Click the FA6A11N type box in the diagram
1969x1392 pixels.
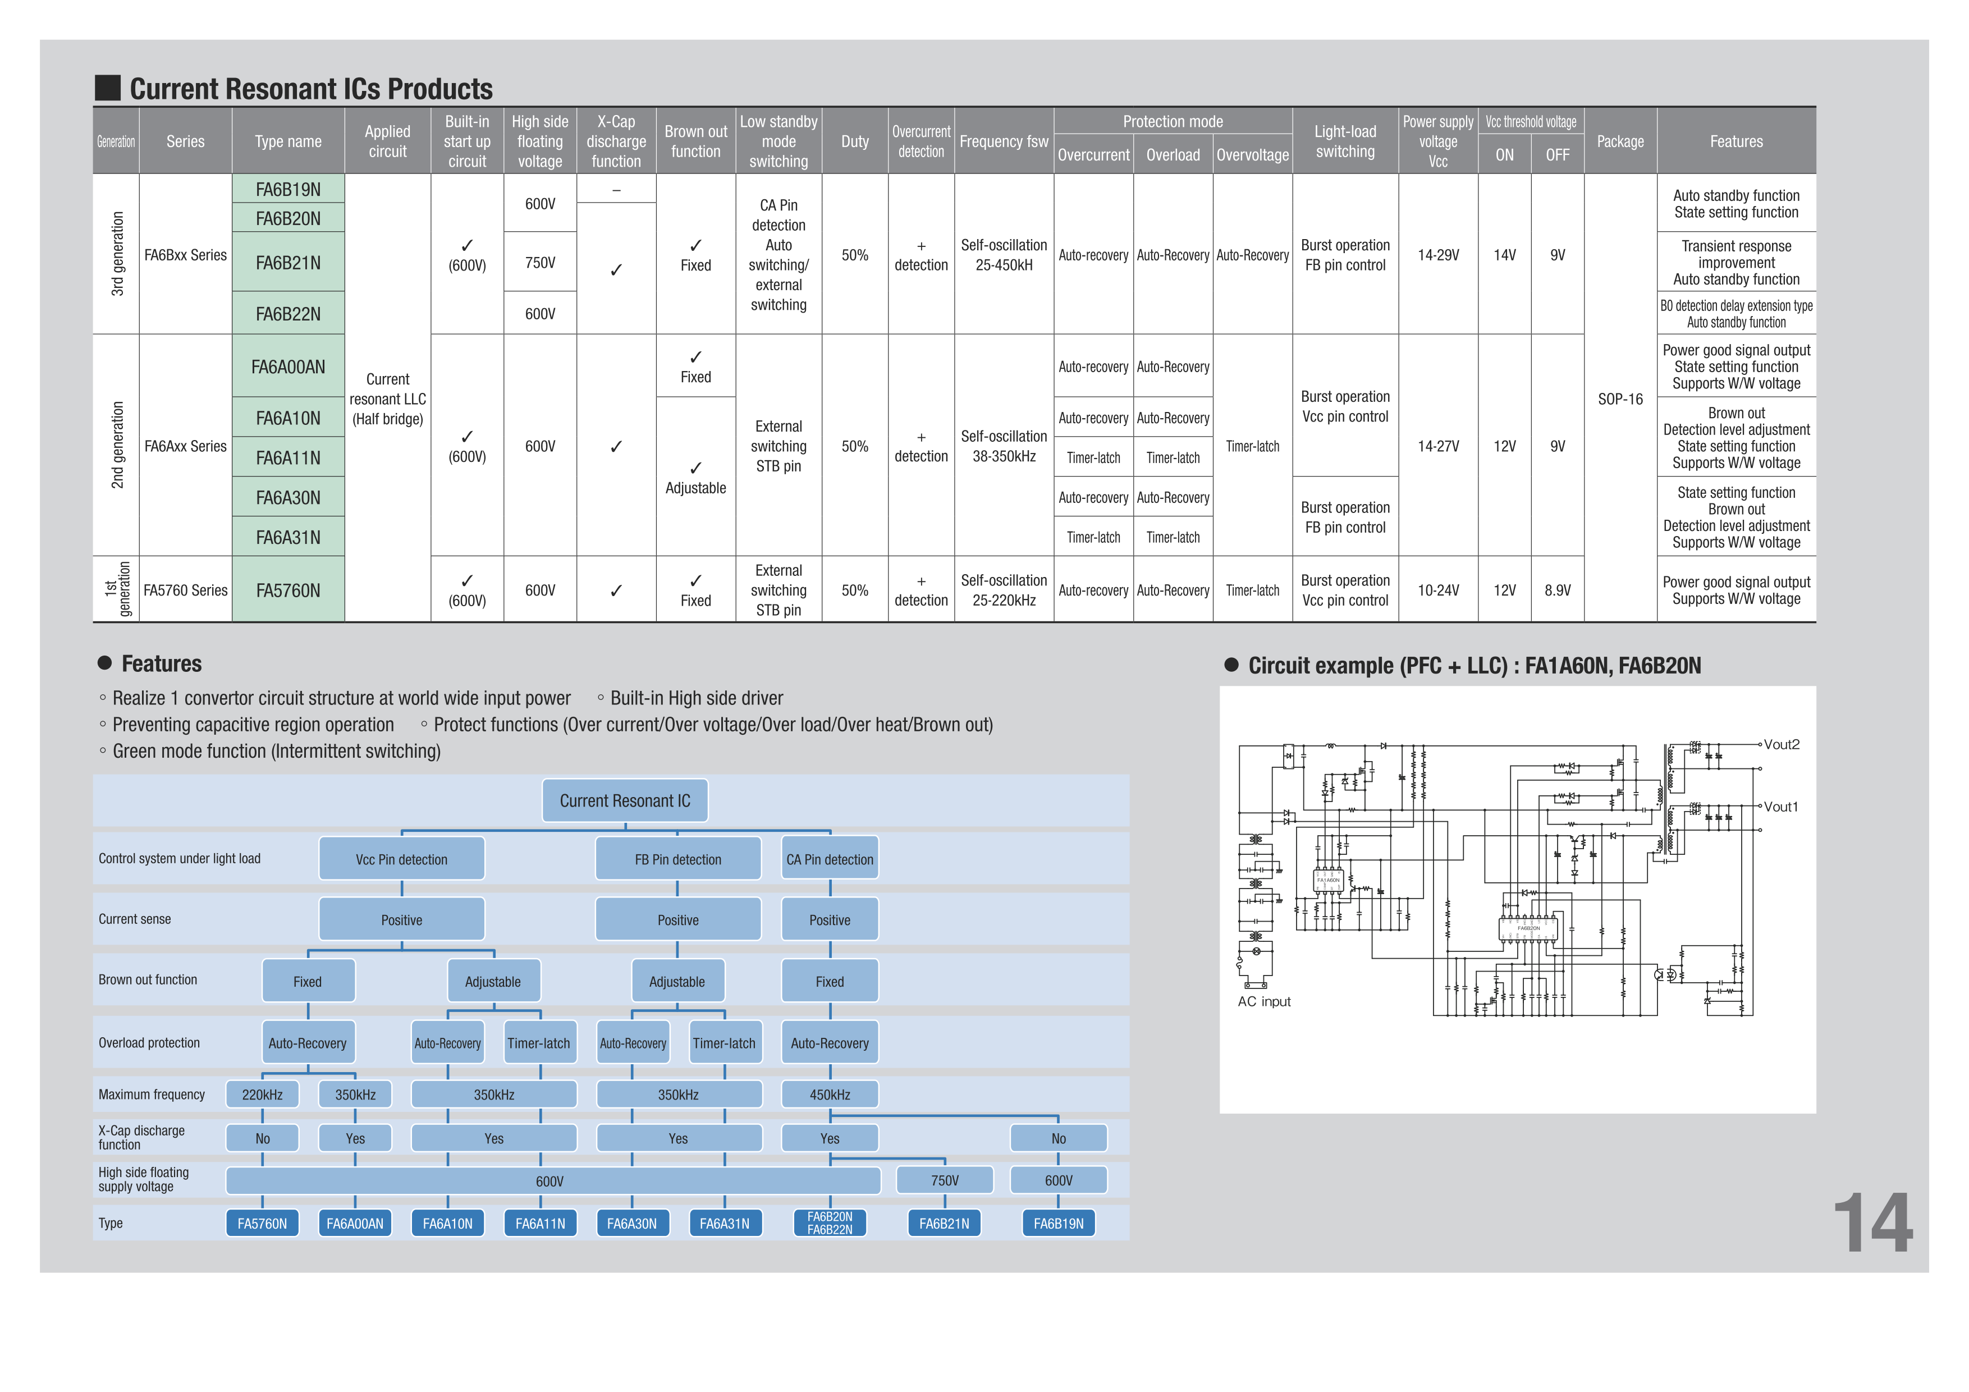pos(541,1223)
